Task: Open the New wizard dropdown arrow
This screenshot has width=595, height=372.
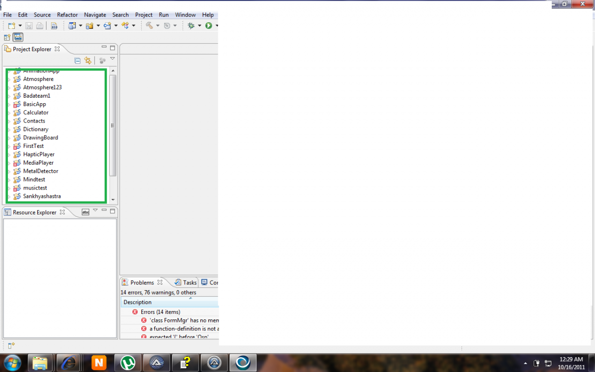Action: pyautogui.click(x=20, y=26)
